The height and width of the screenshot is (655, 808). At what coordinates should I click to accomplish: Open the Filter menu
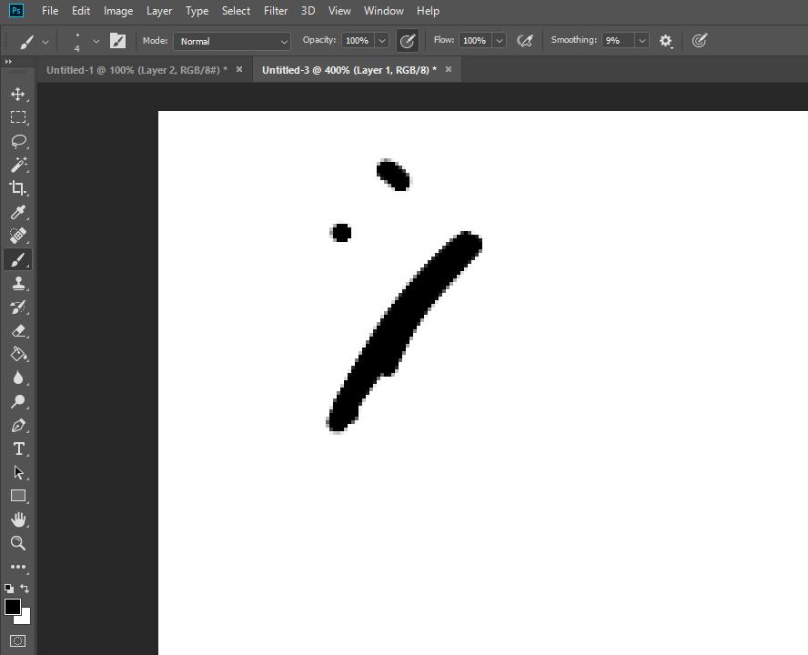[276, 11]
